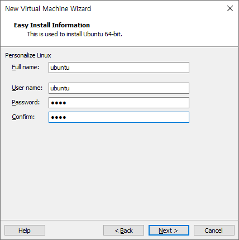Click the 'User name:' label

[27, 88]
